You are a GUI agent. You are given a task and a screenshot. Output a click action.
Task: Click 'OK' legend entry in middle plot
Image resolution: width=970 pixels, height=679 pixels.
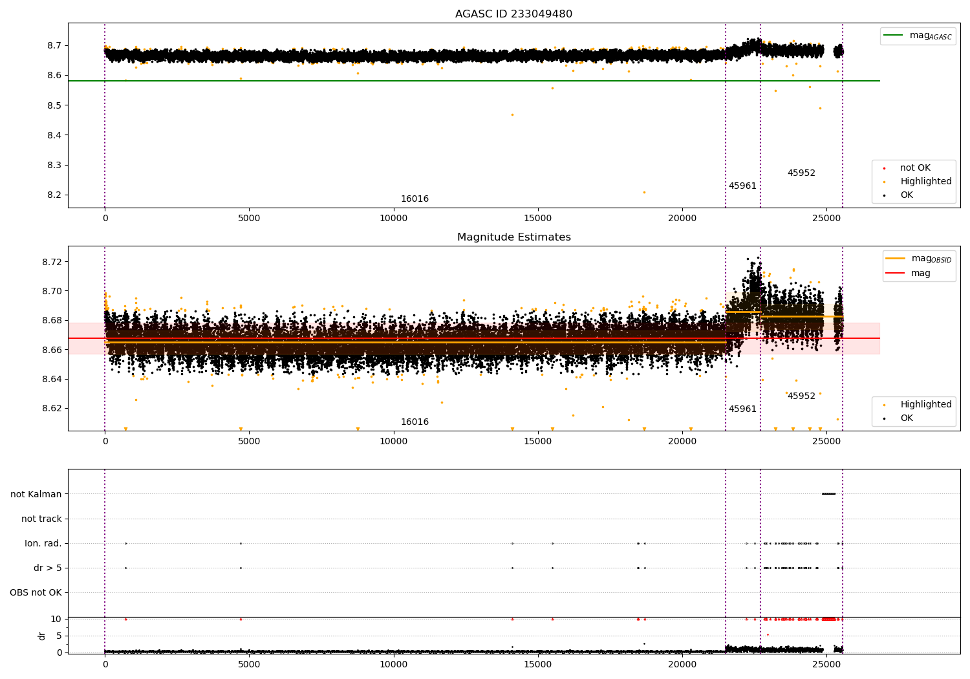900,418
